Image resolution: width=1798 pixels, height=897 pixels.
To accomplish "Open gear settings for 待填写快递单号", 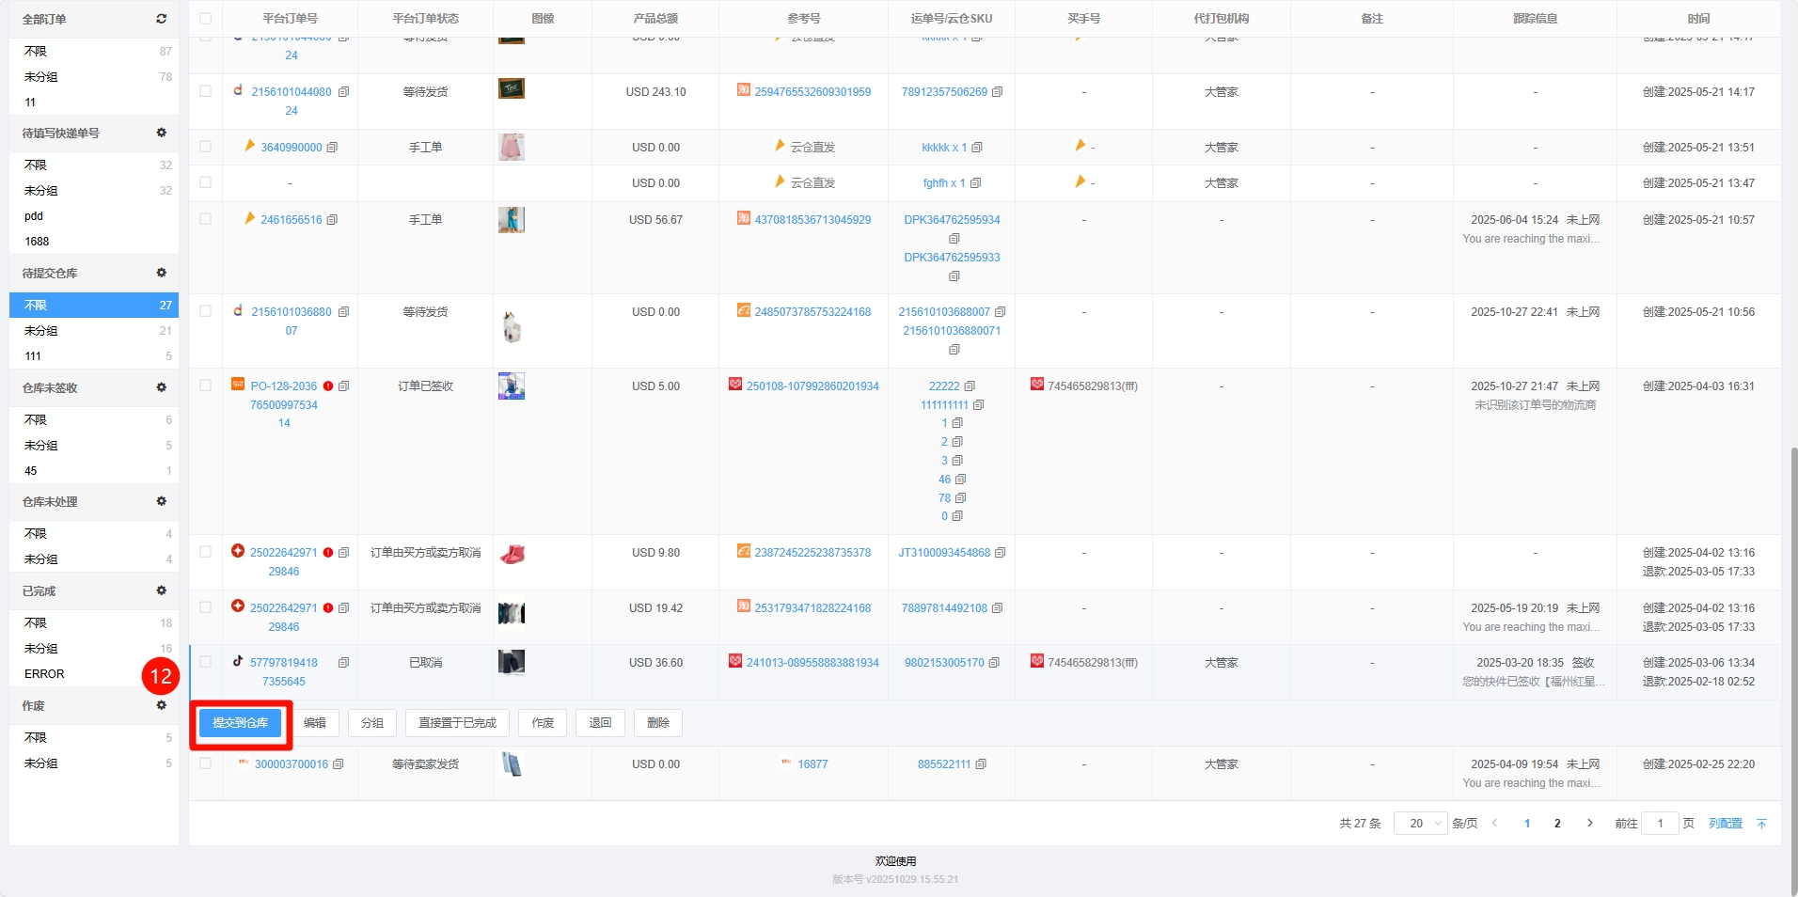I will click(x=161, y=133).
